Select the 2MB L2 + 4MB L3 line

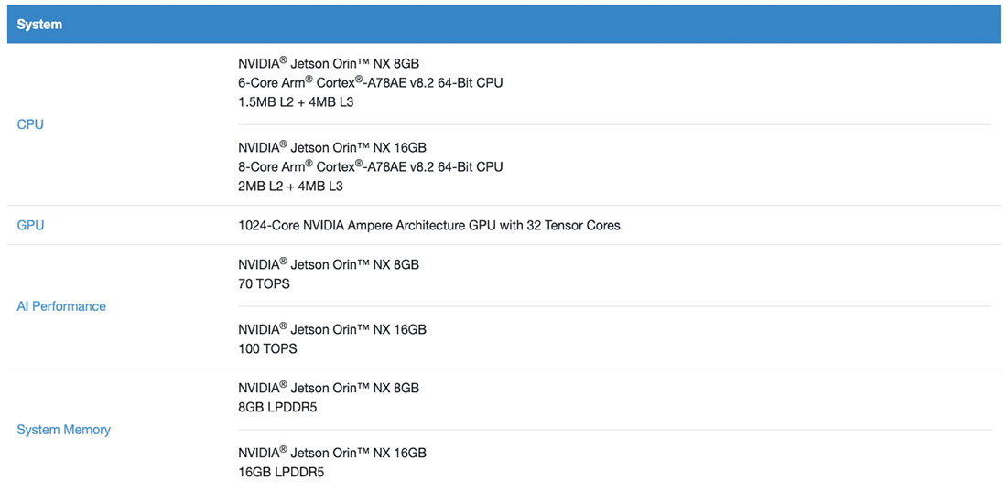290,187
